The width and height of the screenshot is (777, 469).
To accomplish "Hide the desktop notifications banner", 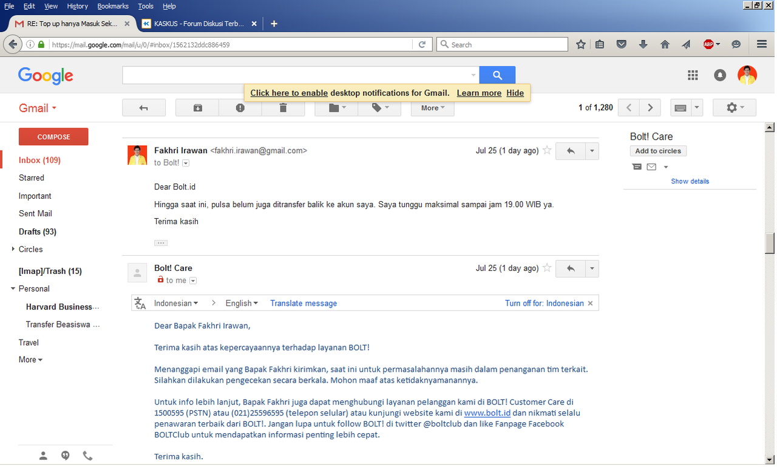I will point(515,93).
